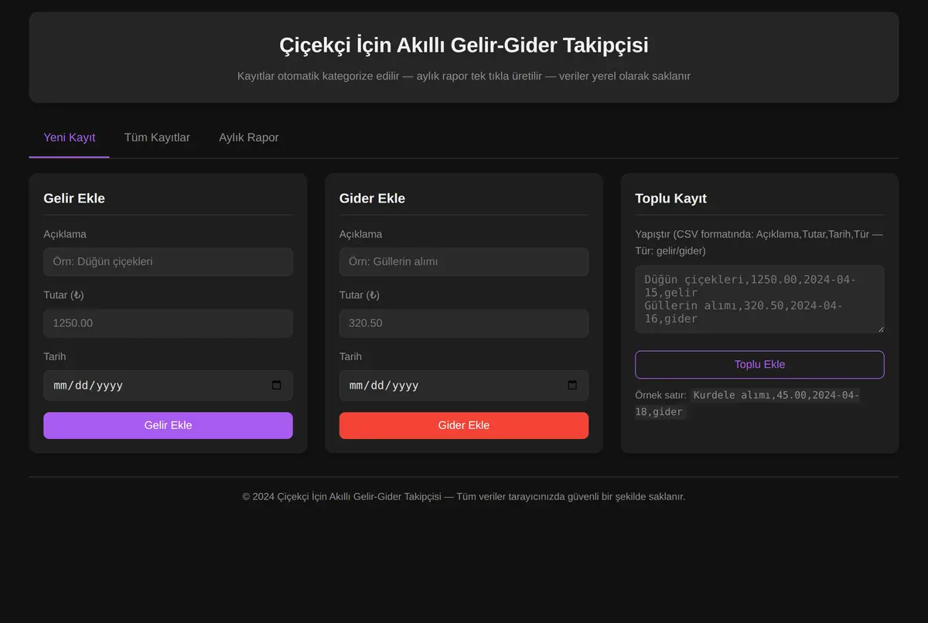Click the 'Tarih' label in Gelir Ekle
928x623 pixels.
(x=55, y=356)
